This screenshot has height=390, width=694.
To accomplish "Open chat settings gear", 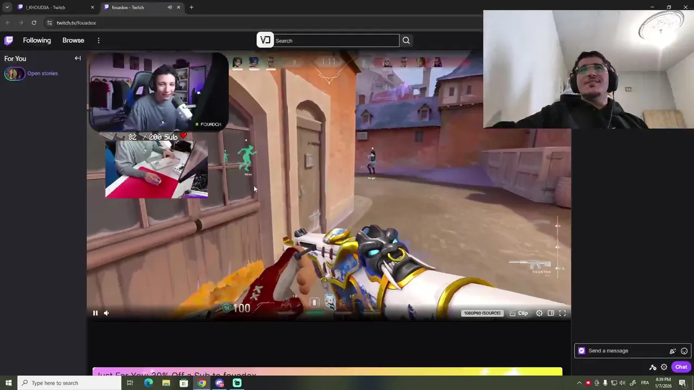I will [664, 367].
